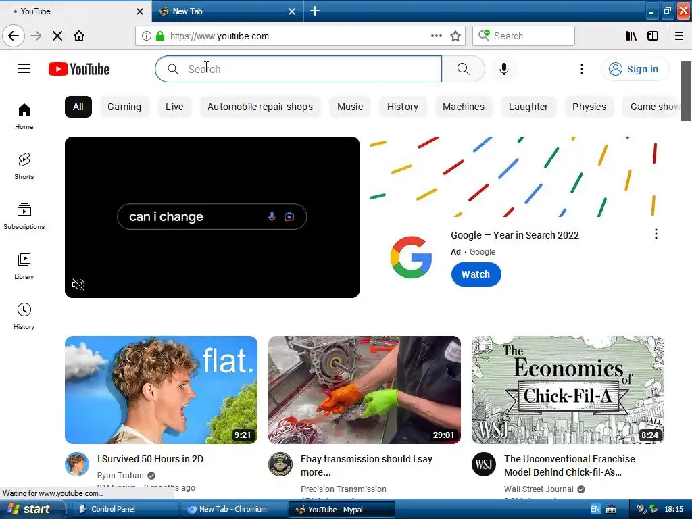Open the browser hamburger menu
Viewport: 692px width, 519px height.
click(x=679, y=36)
